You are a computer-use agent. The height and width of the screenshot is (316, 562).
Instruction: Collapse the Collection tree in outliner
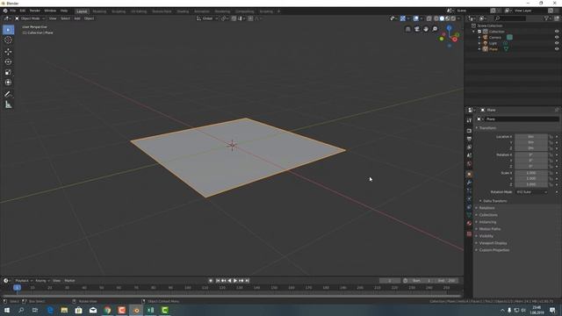[x=474, y=32]
